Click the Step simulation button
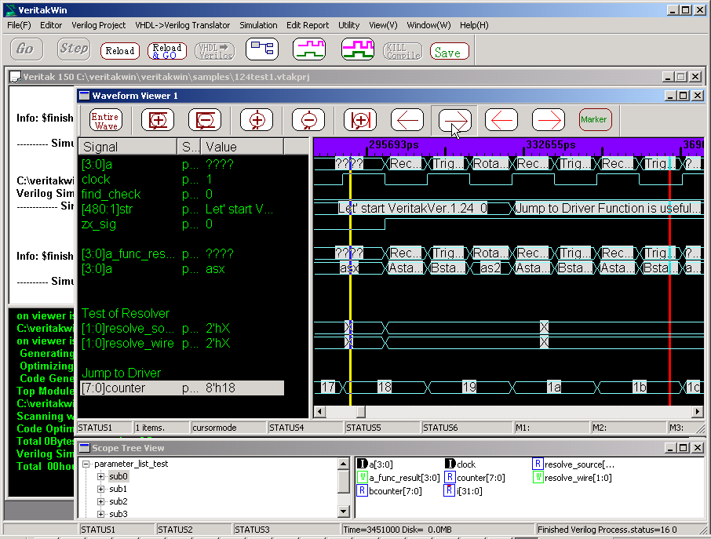Image resolution: width=711 pixels, height=539 pixels. coord(74,49)
